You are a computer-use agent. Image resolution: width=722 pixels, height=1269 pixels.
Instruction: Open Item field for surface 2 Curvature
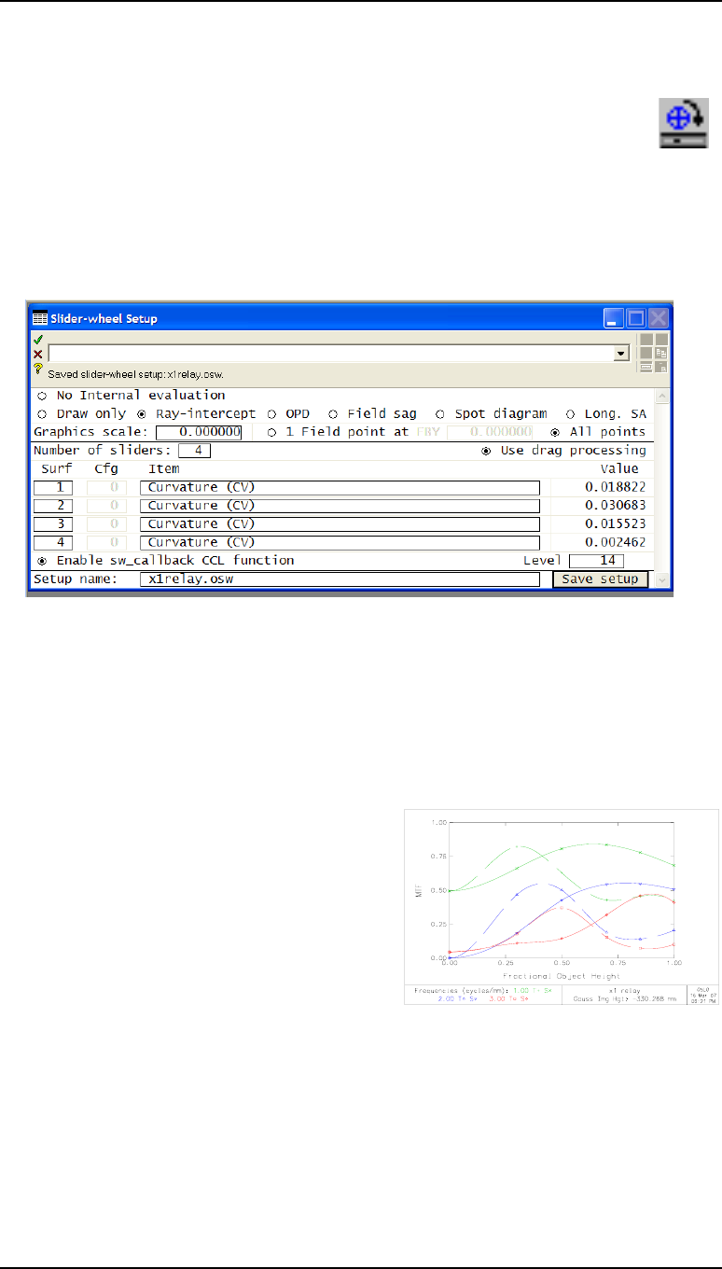[x=340, y=506]
